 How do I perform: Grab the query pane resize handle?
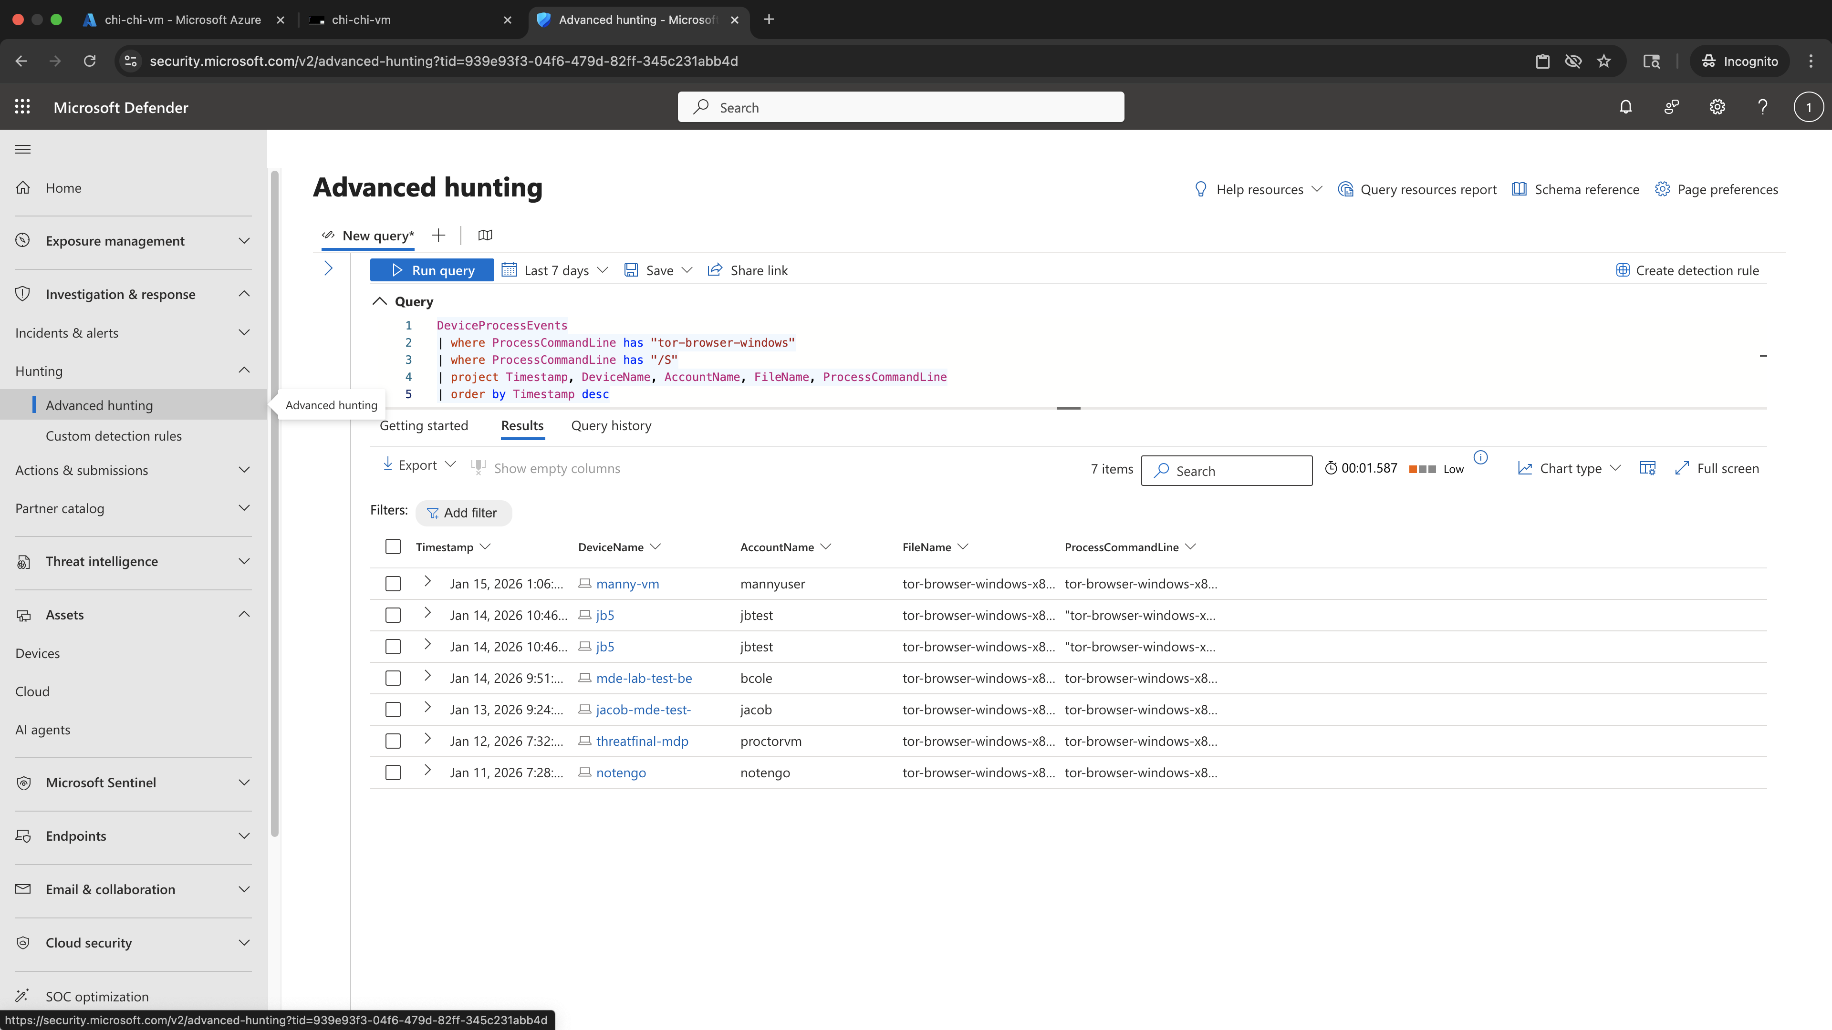1068,408
